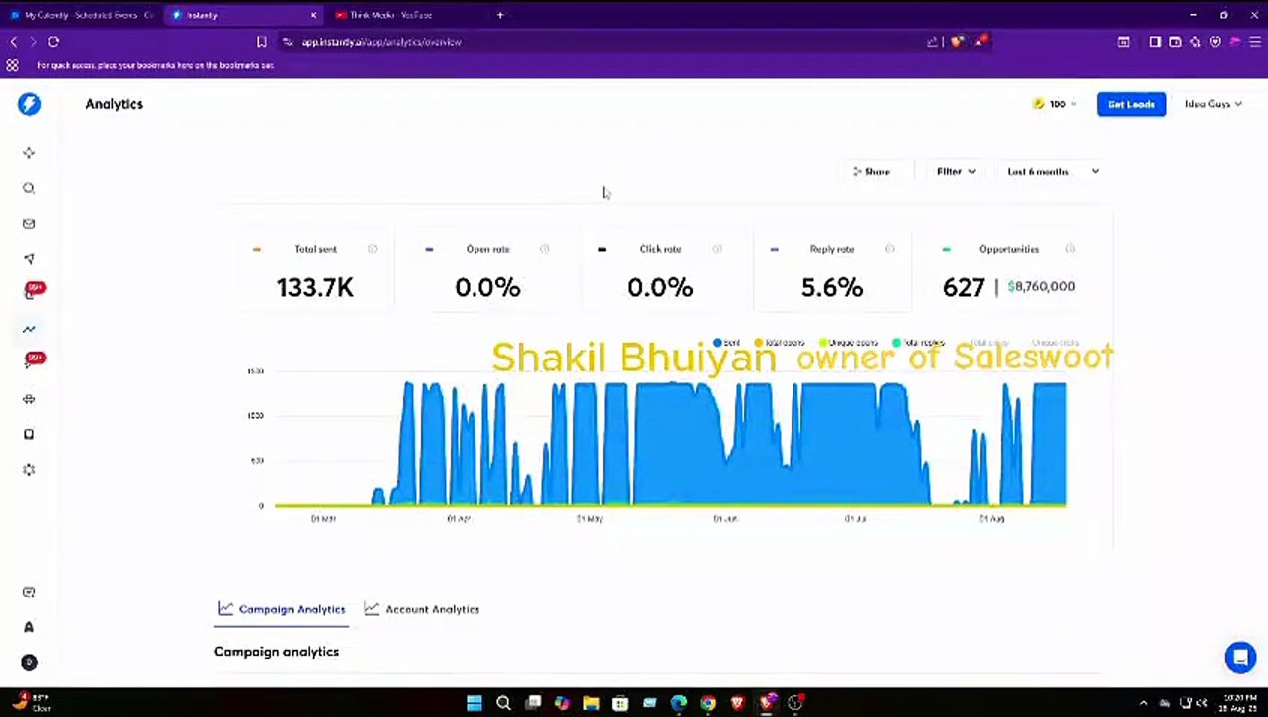Image resolution: width=1268 pixels, height=717 pixels.
Task: Close the Instantly browser tab
Action: (313, 15)
